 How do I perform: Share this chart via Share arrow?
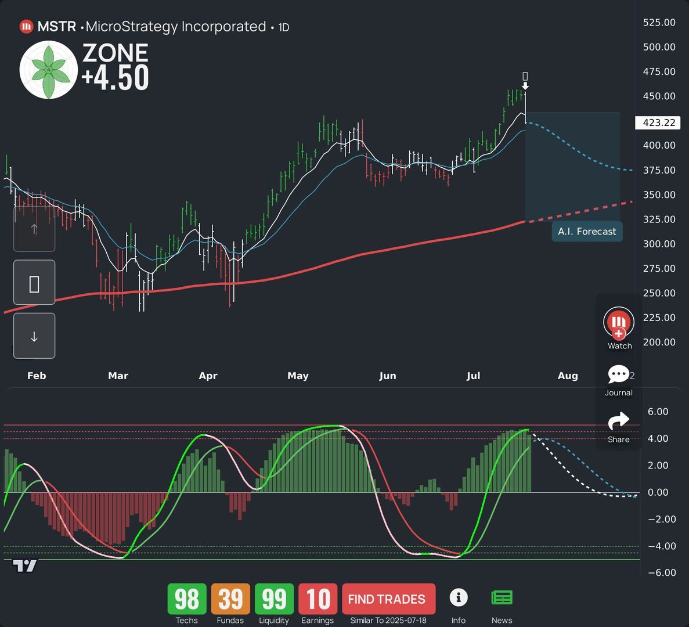[x=618, y=421]
